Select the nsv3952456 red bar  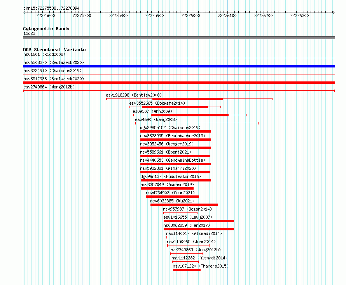(x=175, y=148)
